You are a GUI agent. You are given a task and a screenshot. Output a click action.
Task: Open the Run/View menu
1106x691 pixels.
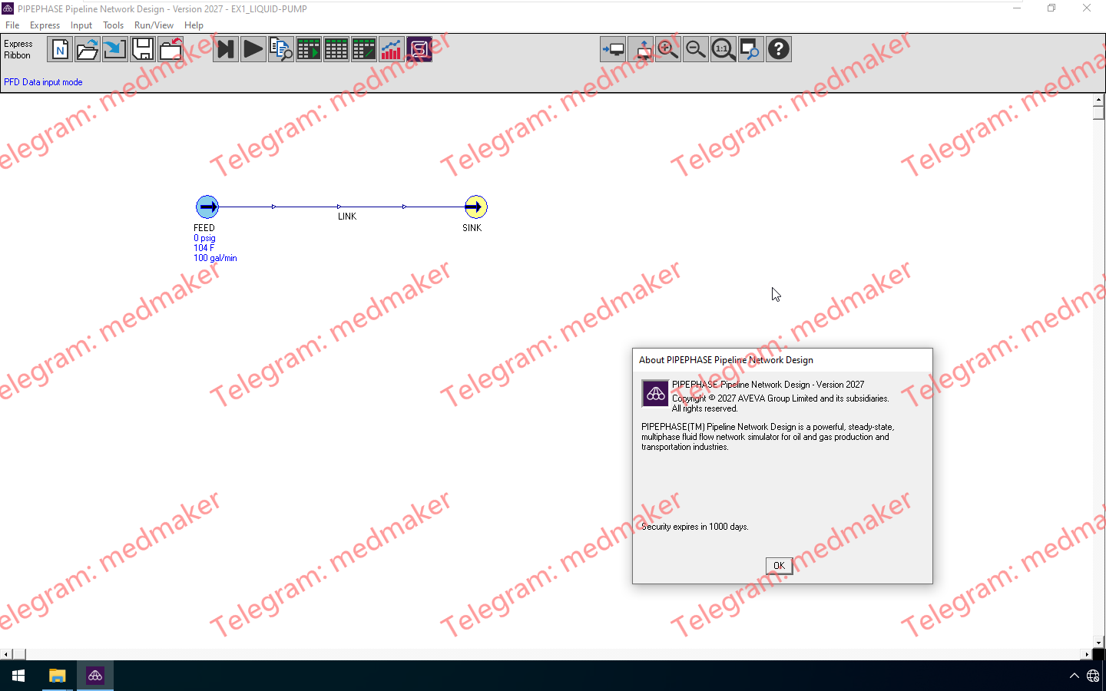point(154,25)
